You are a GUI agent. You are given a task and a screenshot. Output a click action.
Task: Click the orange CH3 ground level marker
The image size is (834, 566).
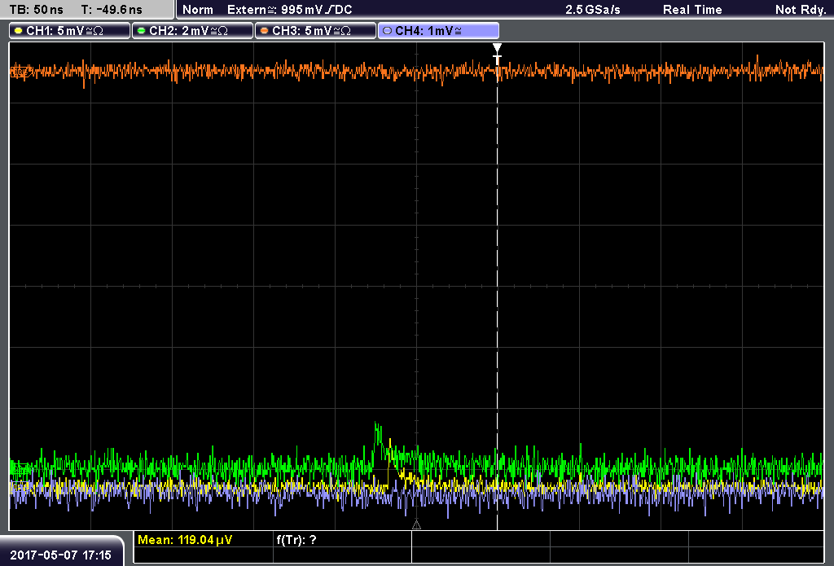(20, 72)
